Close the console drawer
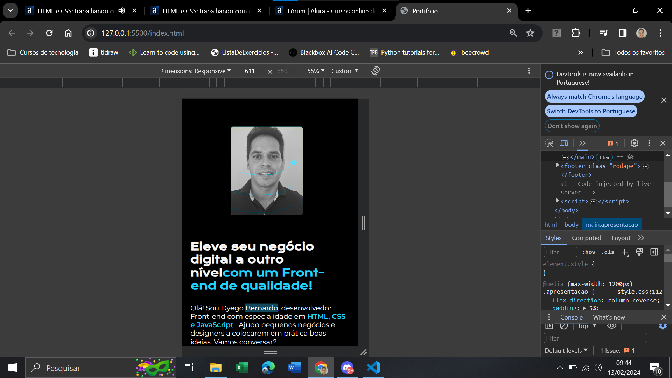672x378 pixels. (x=664, y=317)
